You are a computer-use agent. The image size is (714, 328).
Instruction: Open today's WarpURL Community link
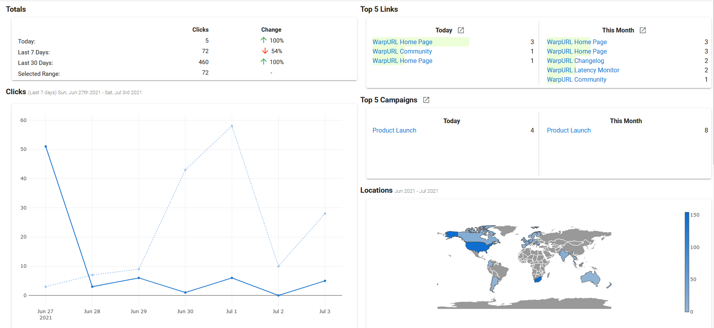[402, 51]
